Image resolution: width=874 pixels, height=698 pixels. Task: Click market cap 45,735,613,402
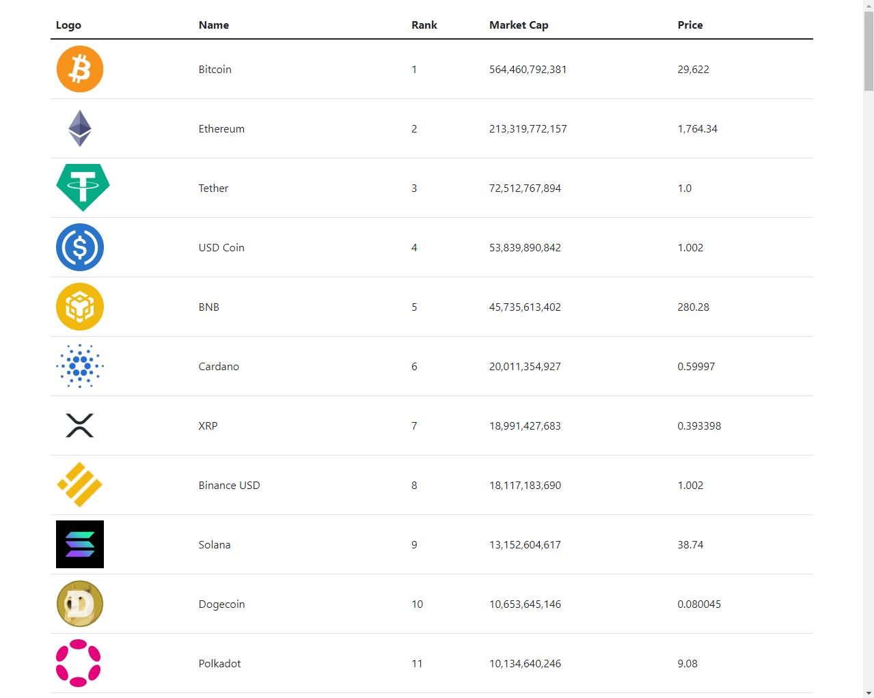click(x=525, y=307)
